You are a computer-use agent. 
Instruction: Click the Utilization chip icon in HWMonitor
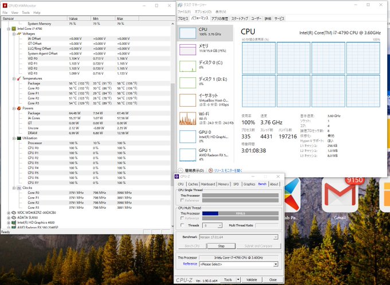(19, 138)
